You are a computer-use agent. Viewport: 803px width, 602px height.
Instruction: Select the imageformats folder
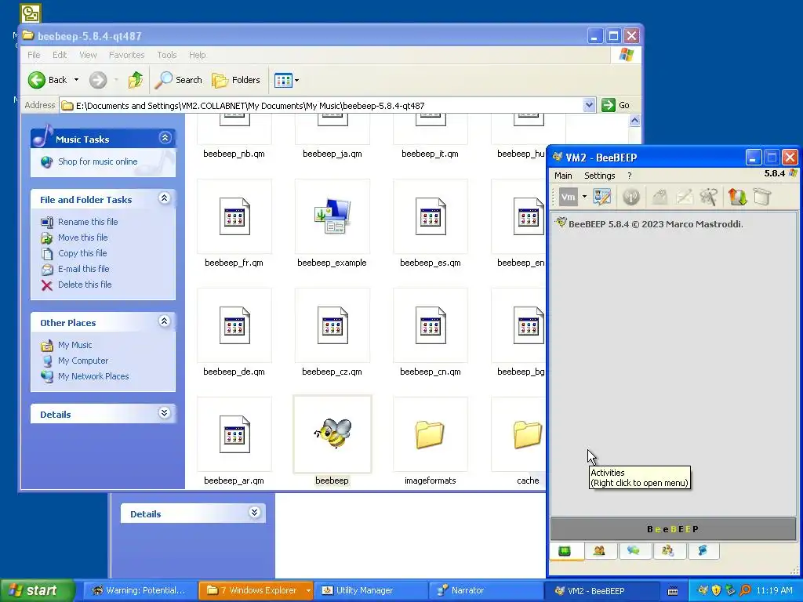[431, 434]
